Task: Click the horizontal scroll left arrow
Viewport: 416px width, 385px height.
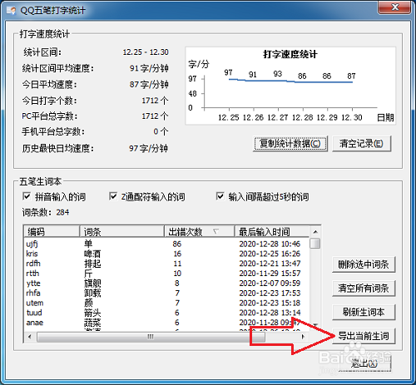Action: [x=30, y=337]
